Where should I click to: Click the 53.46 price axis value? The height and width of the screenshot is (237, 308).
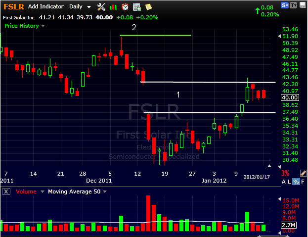[x=290, y=29]
